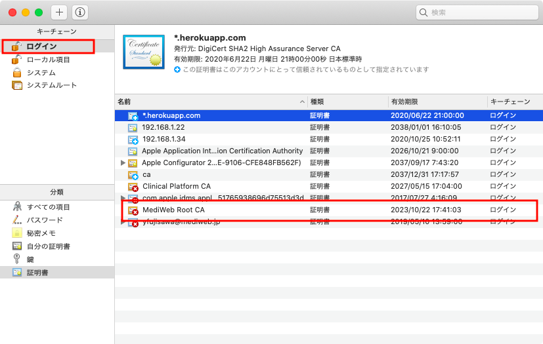Click the 発行元 DigiCert SHA2 issuer text
Screen dimensions: 543x344
pyautogui.click(x=257, y=48)
